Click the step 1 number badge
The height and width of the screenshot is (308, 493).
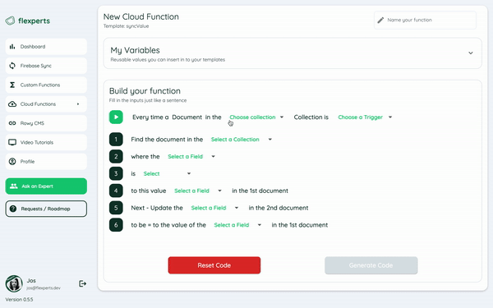pyautogui.click(x=116, y=140)
